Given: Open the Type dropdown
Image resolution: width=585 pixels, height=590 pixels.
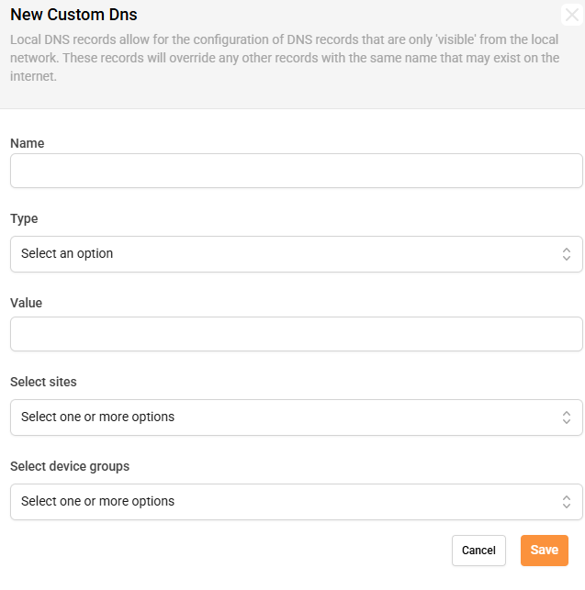Looking at the screenshot, I should coord(296,254).
